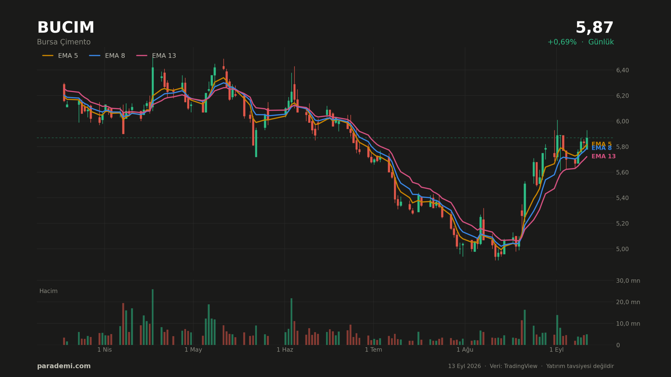Viewport: 671px width, 377px height.
Task: Click the Yatırım tavsiyesi değildir disclaimer
Action: pyautogui.click(x=580, y=366)
